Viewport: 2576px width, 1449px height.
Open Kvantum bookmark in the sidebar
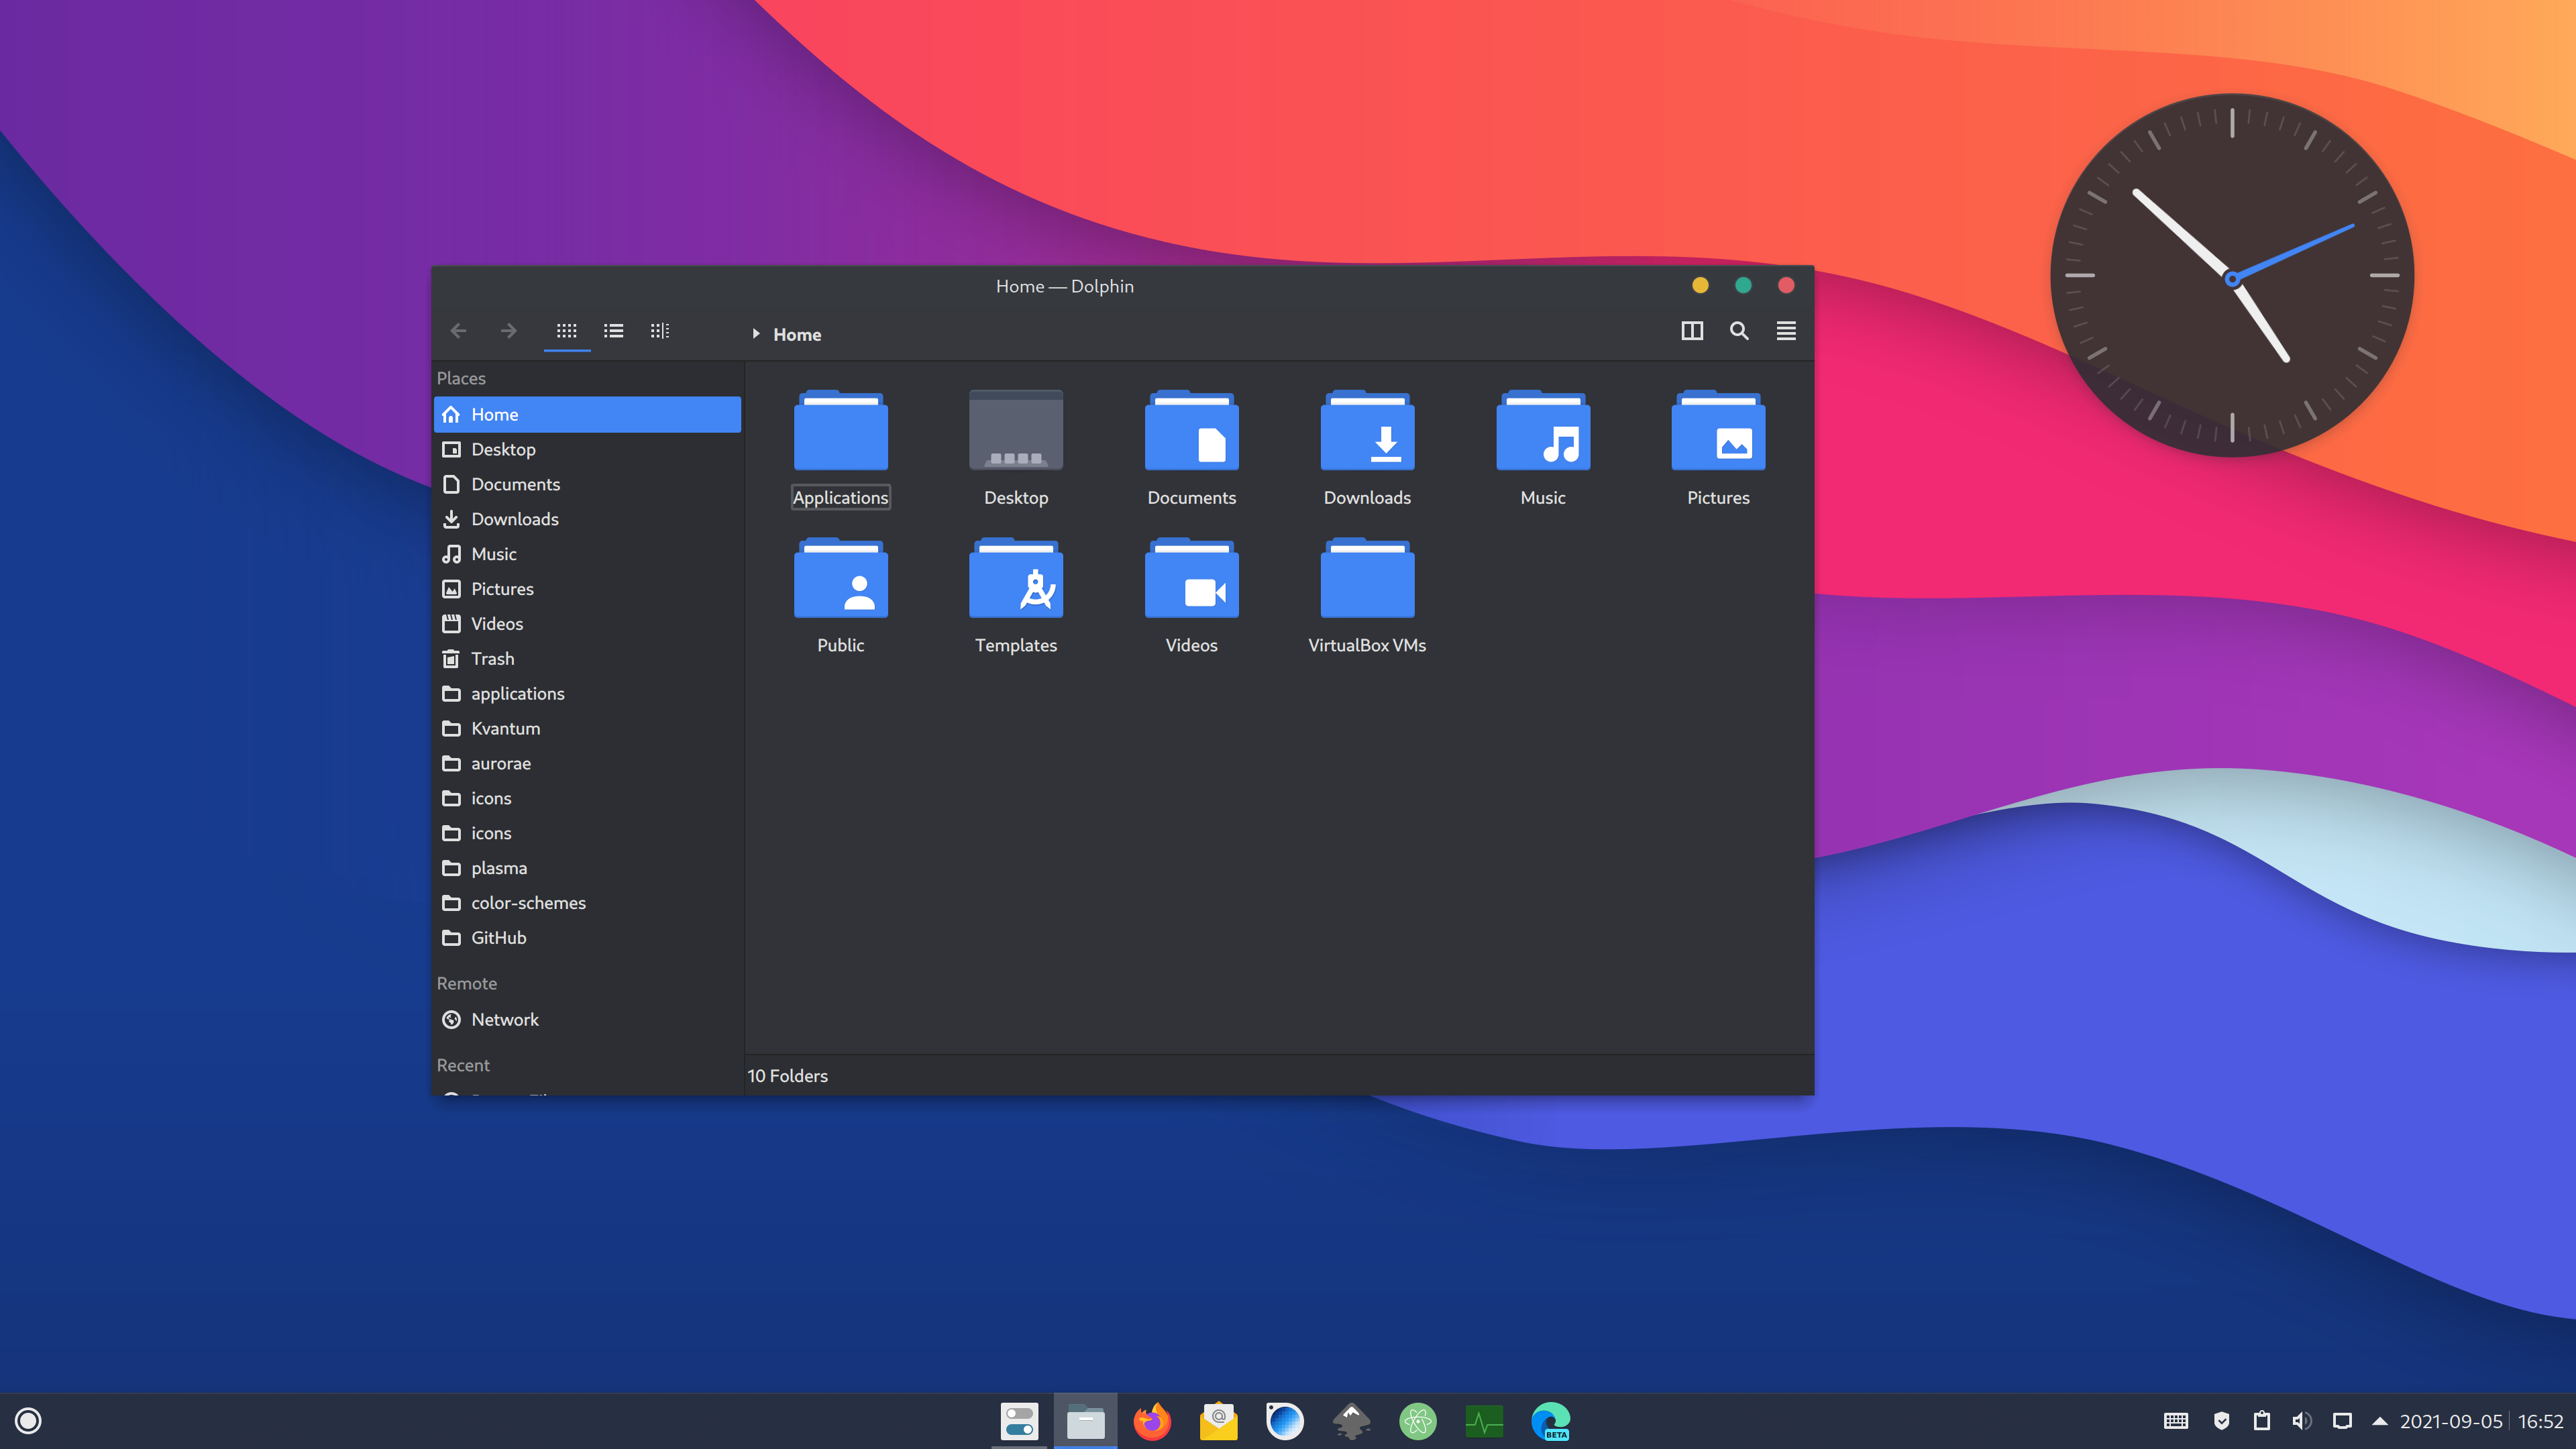(588, 729)
